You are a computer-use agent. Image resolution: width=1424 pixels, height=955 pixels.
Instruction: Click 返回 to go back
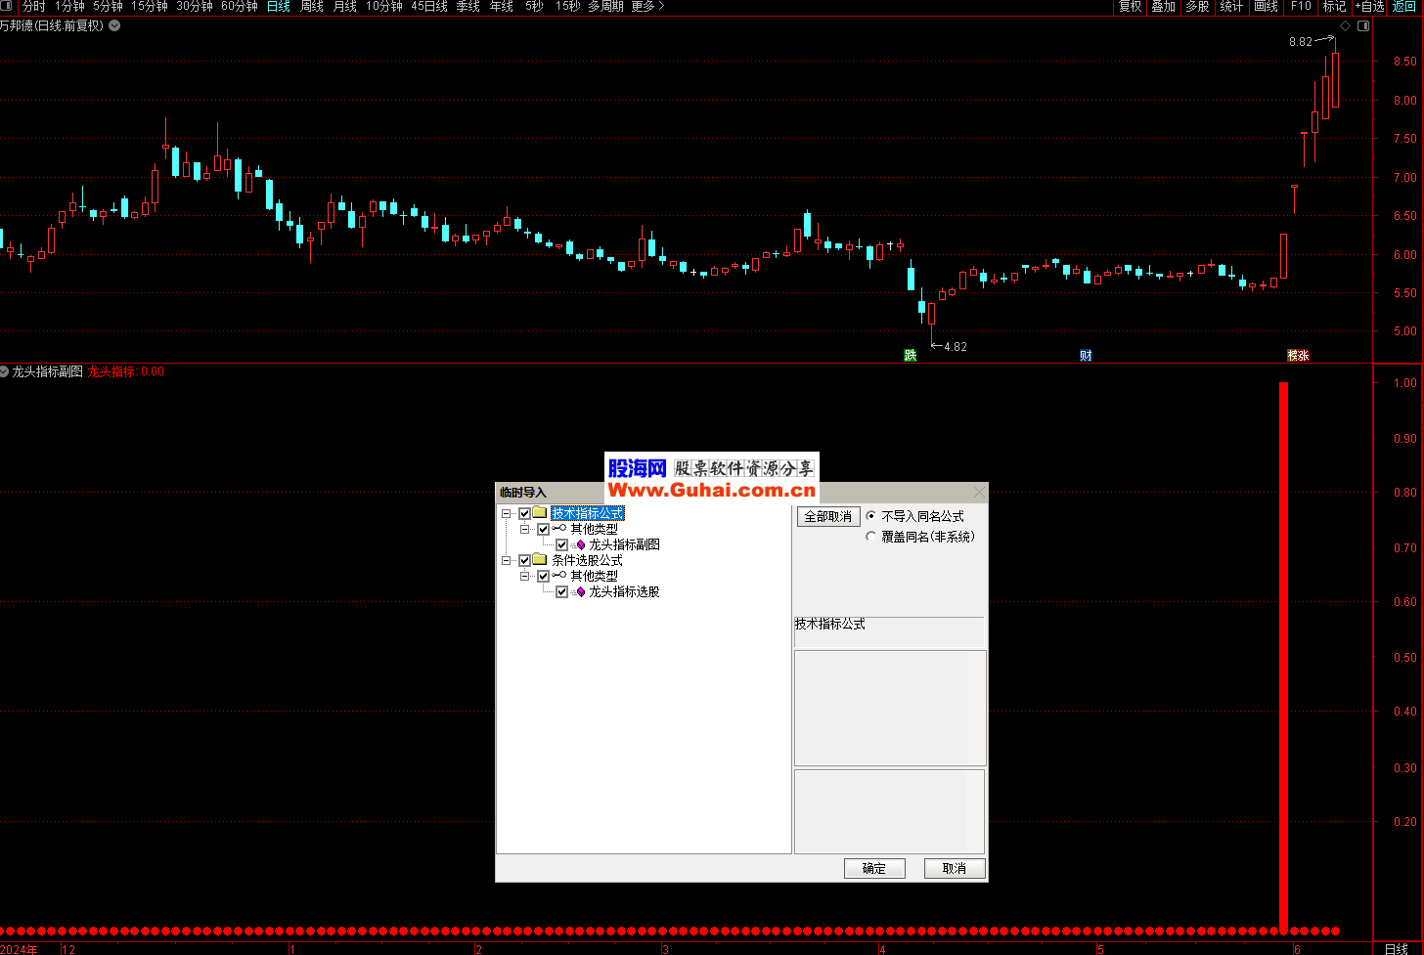coord(1404,6)
